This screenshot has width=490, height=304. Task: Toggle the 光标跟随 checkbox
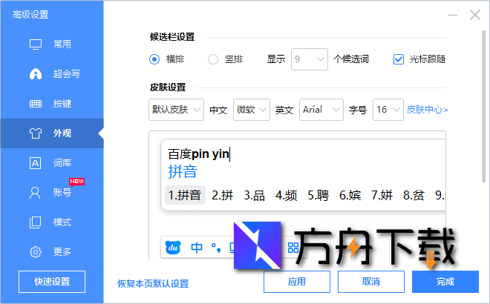point(399,59)
